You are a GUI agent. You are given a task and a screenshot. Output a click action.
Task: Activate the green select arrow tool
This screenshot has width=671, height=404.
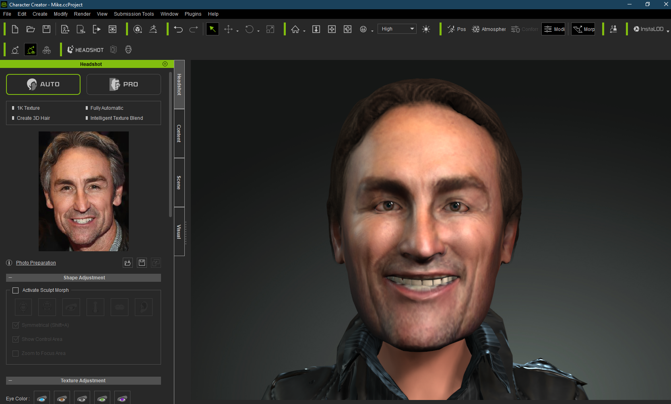click(x=213, y=29)
